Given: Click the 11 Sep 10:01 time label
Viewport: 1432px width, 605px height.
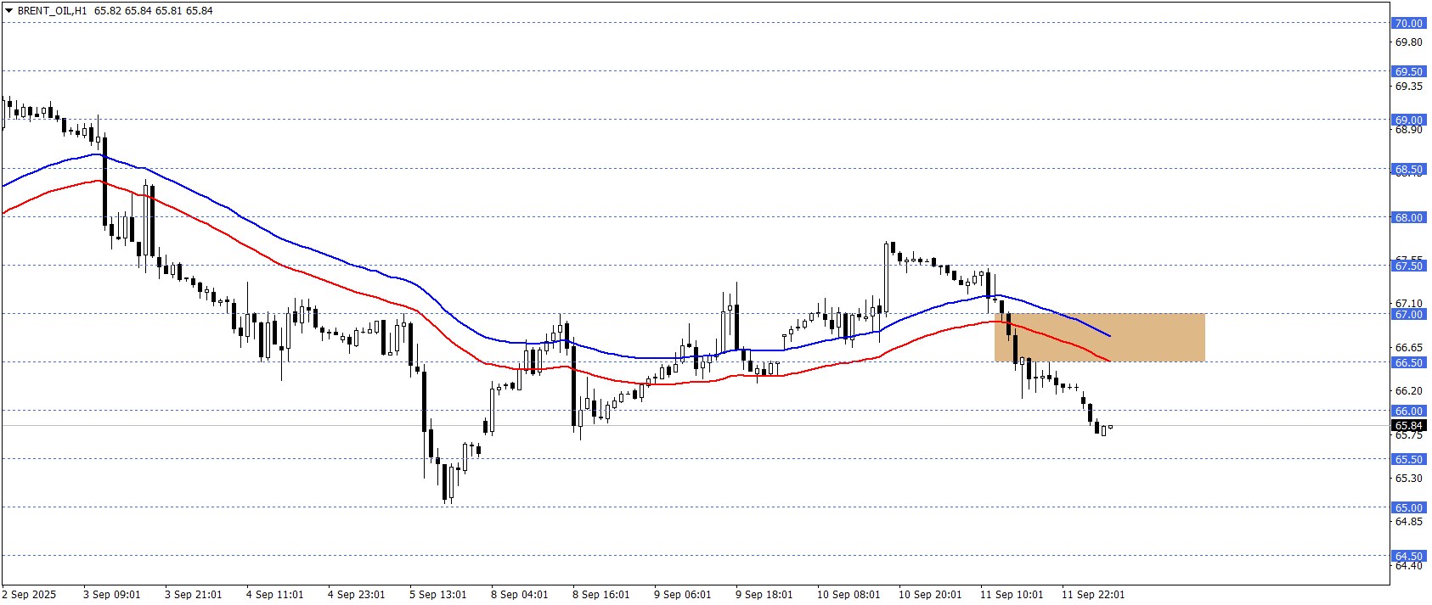Looking at the screenshot, I should (x=1012, y=594).
